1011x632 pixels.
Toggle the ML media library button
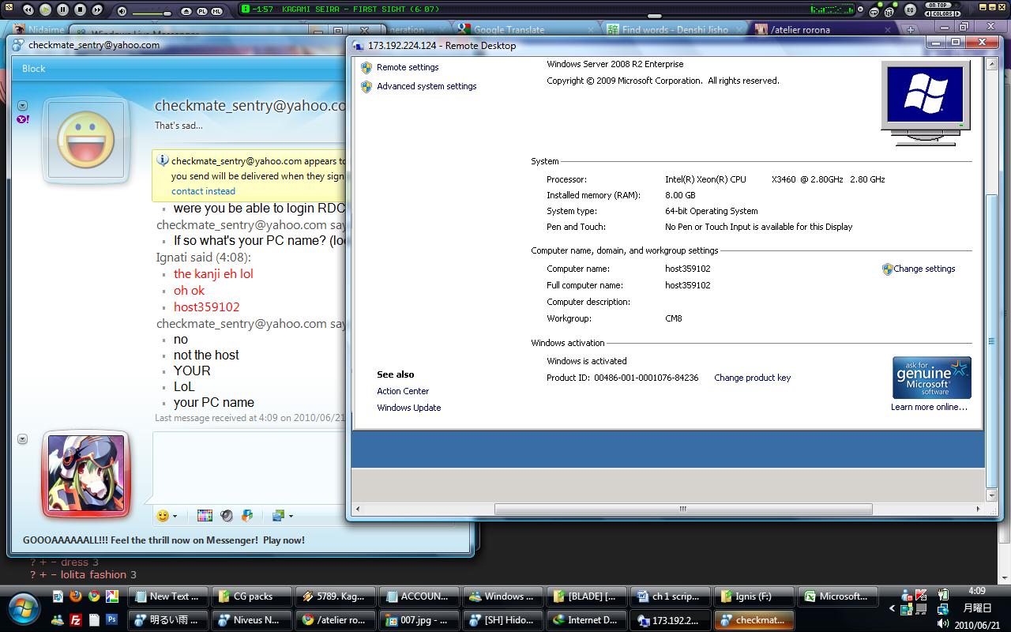pos(216,11)
